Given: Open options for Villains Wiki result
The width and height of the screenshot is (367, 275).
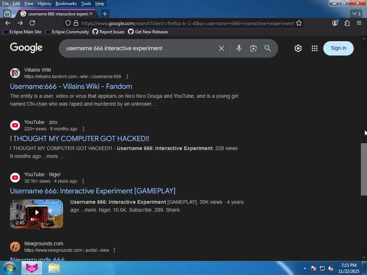Looking at the screenshot, I should [x=127, y=77].
